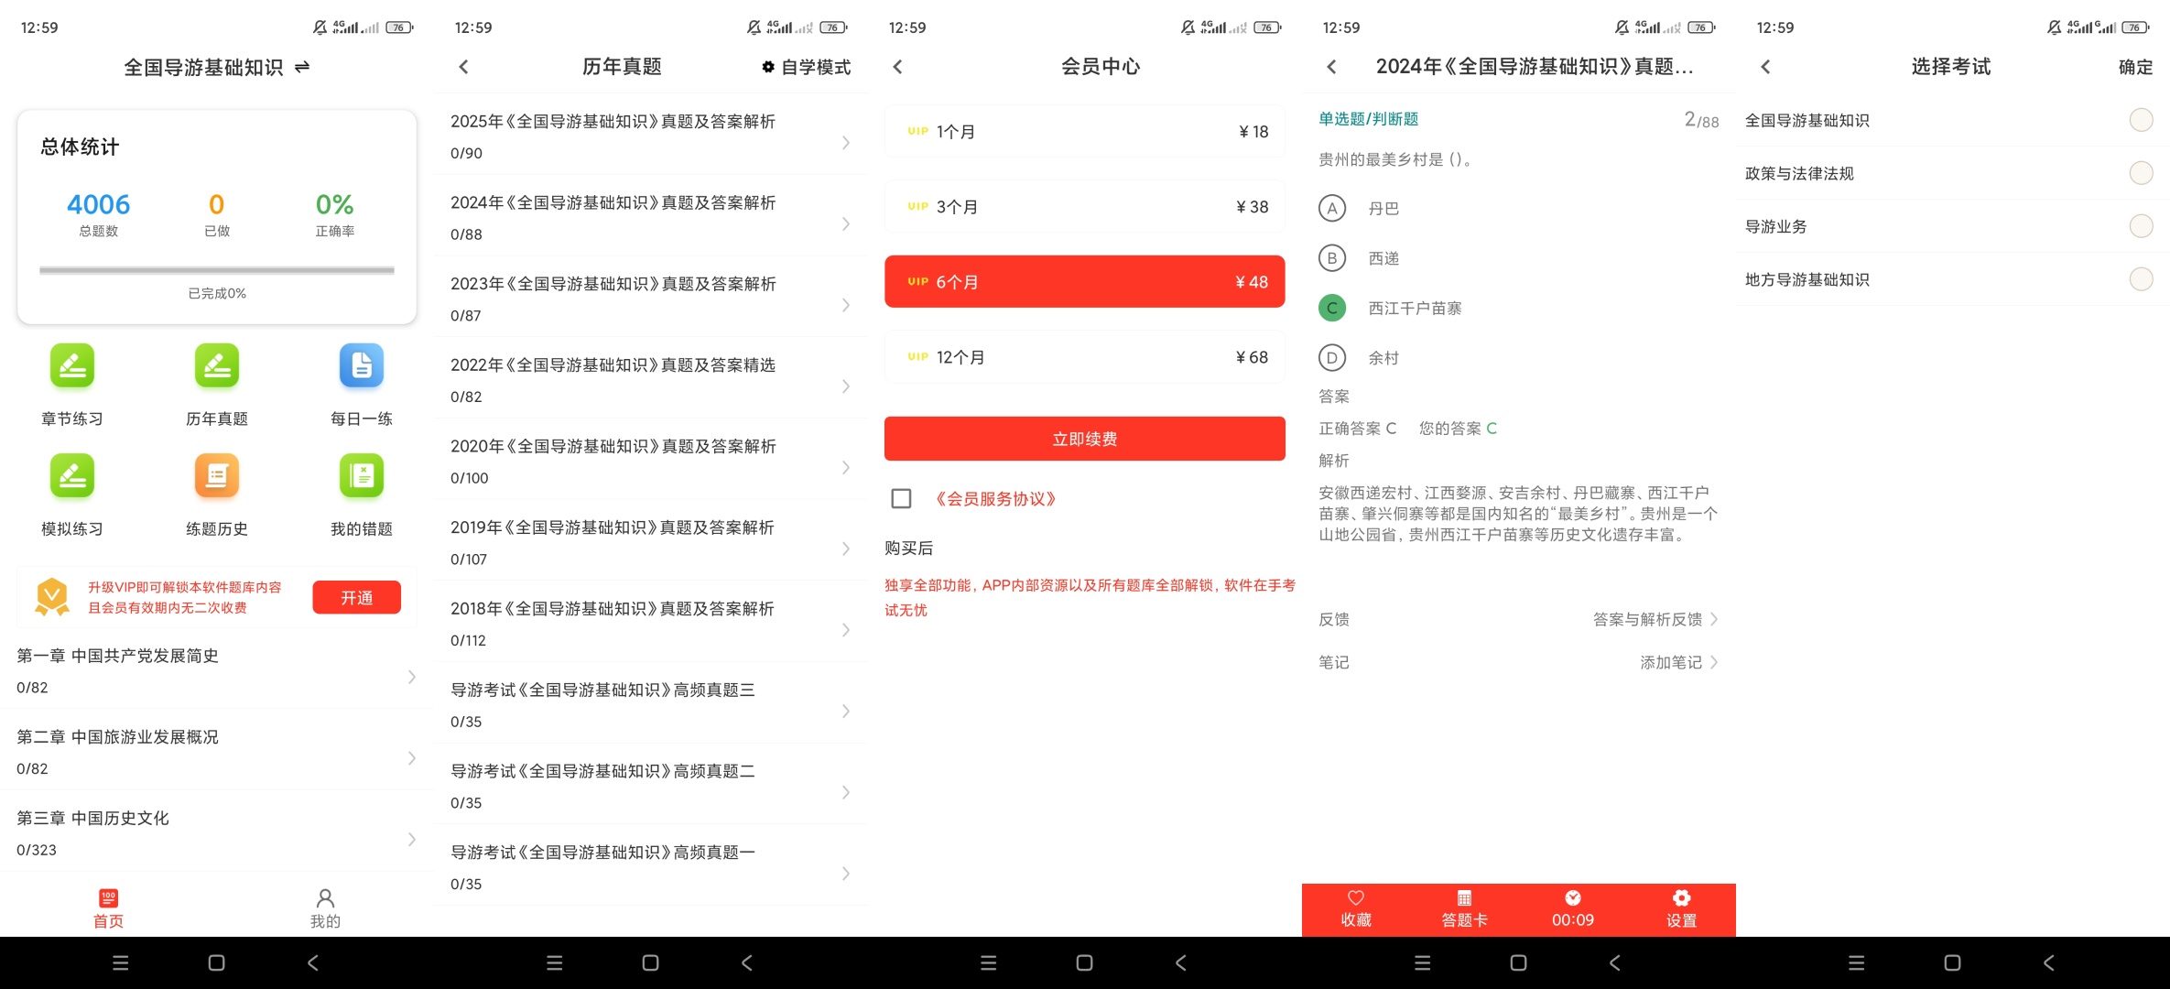This screenshot has height=989, width=2170.
Task: Select radio for 全国导游基础知识 exam
Action: point(2141,120)
